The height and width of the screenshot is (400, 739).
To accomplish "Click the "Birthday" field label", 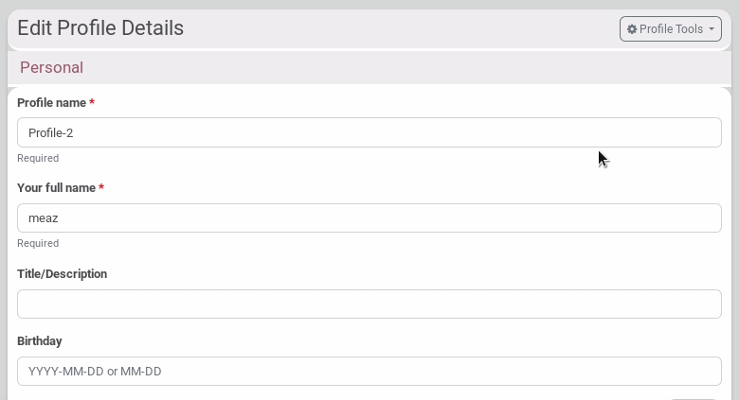I will (40, 341).
